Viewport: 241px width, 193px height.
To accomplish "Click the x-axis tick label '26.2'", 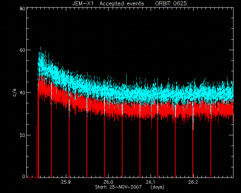I will [193, 182].
